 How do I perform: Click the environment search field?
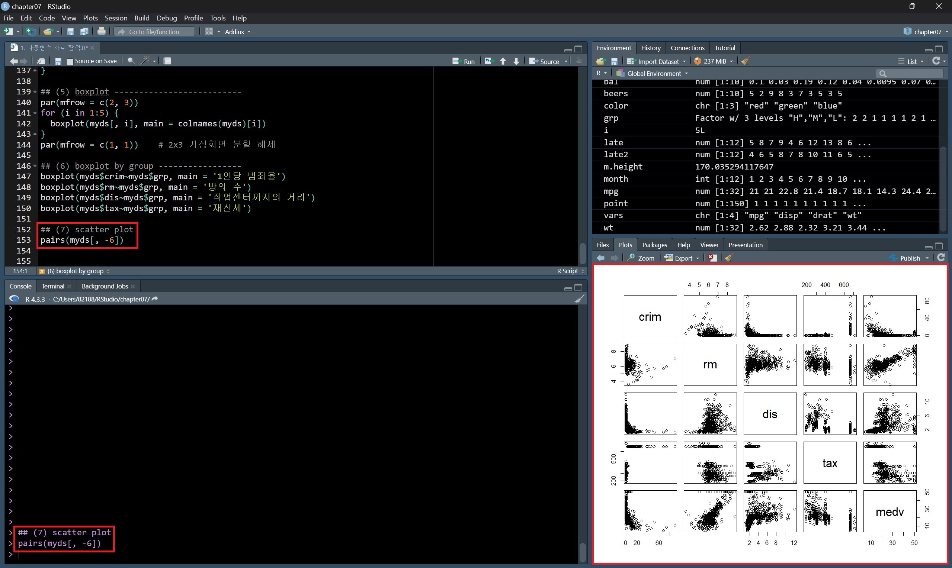point(911,74)
